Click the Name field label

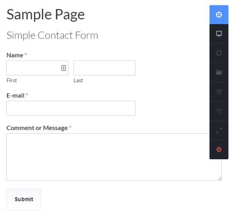[x=15, y=55]
